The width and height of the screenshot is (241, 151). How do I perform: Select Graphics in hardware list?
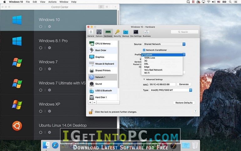pyautogui.click(x=103, y=57)
